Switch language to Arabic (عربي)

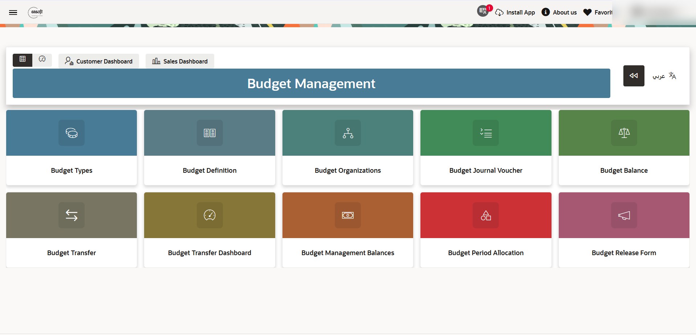(659, 76)
